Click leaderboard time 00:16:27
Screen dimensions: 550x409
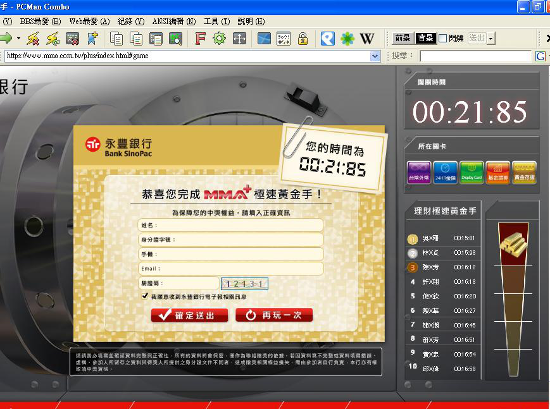tap(465, 310)
